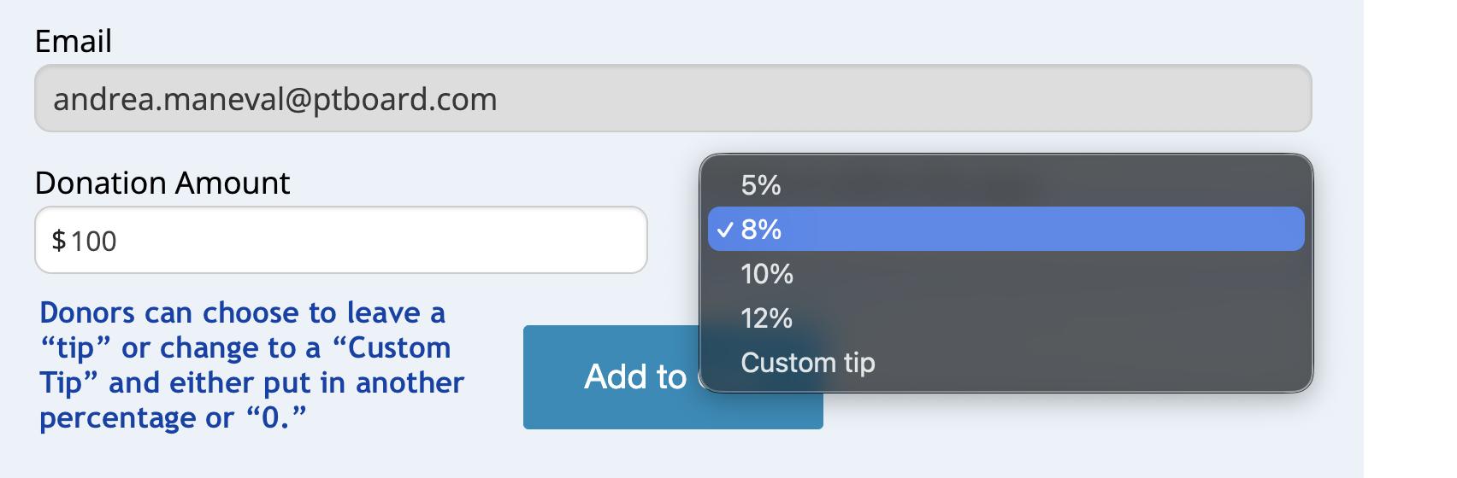Click the white margin right of the form
The image size is (1457, 478).
(x=1410, y=239)
